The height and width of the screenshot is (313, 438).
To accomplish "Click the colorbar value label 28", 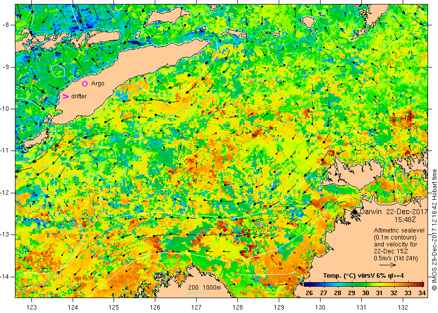I will pyautogui.click(x=337, y=293).
